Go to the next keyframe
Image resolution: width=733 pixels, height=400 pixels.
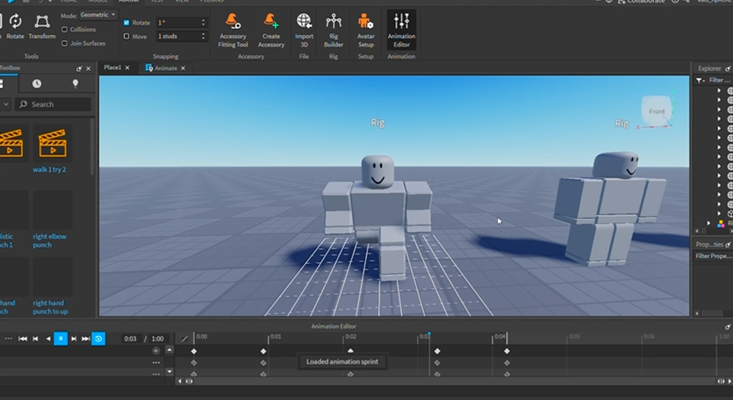(74, 339)
